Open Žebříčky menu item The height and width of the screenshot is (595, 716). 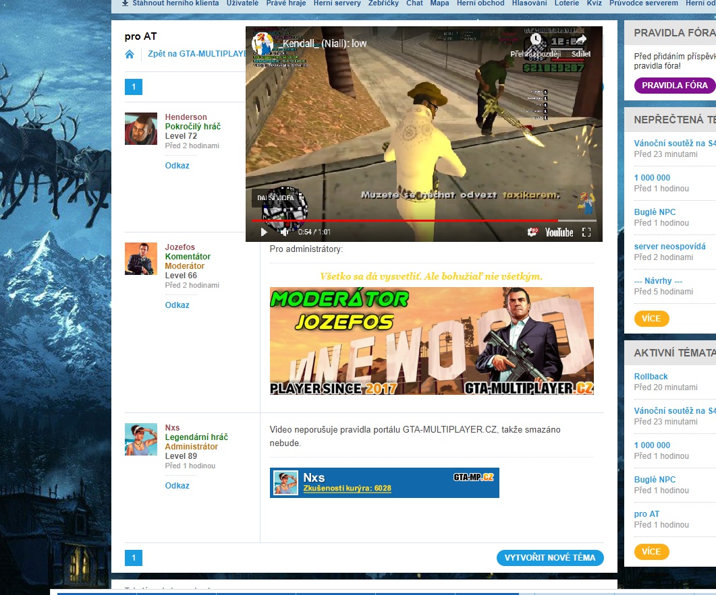coord(383,3)
